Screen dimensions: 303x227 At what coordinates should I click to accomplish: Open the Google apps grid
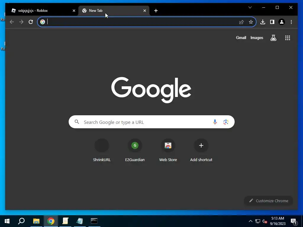click(288, 38)
